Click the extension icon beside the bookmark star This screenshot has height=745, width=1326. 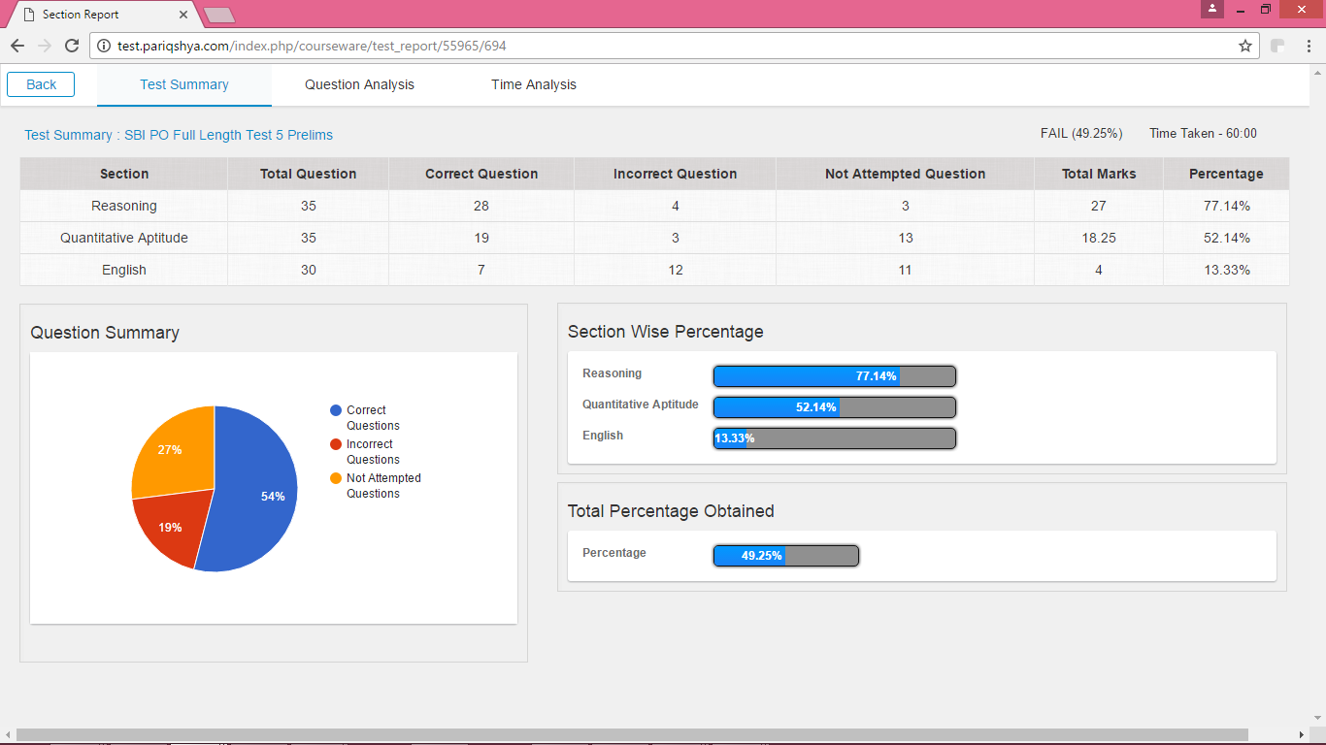[x=1278, y=46]
